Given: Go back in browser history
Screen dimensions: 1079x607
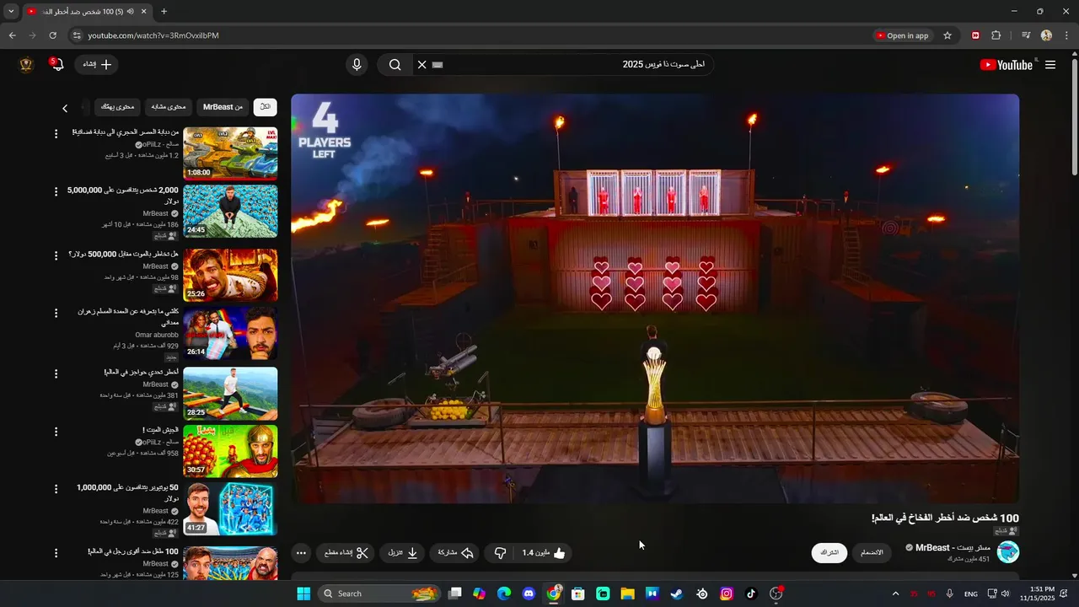Looking at the screenshot, I should (12, 35).
